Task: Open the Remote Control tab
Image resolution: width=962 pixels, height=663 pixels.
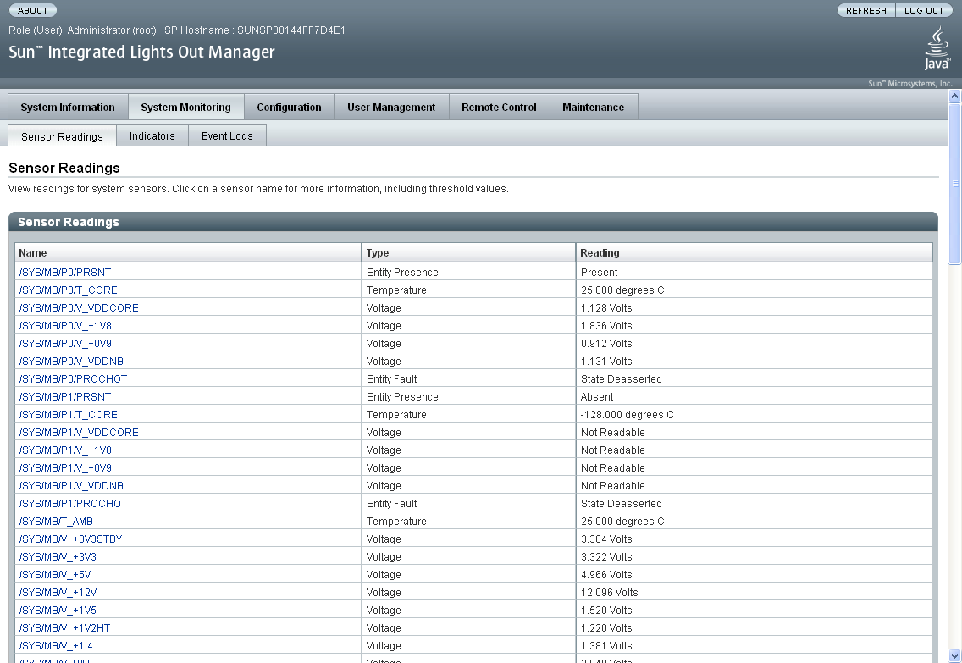Action: pos(499,108)
